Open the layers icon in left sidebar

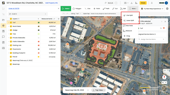(3, 25)
